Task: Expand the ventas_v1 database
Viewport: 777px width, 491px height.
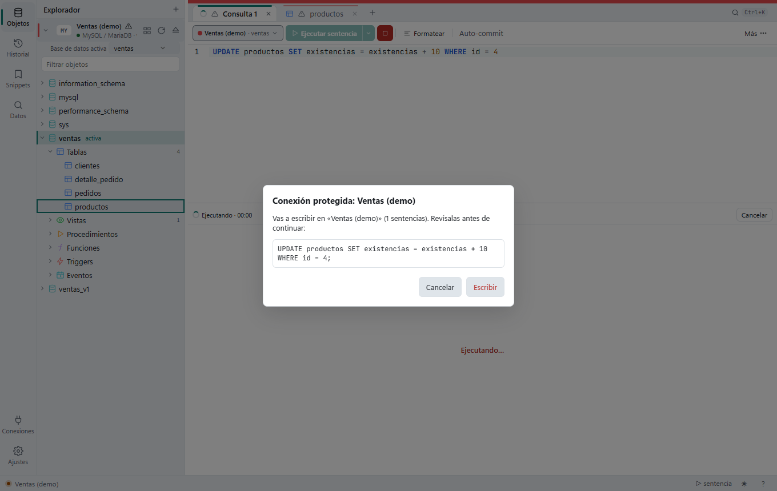Action: (x=42, y=289)
